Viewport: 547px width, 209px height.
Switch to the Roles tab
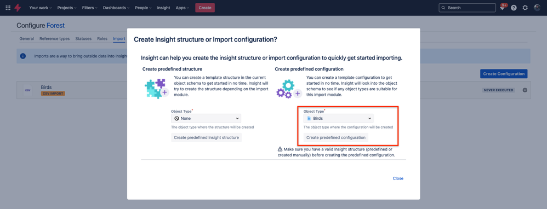coord(102,39)
